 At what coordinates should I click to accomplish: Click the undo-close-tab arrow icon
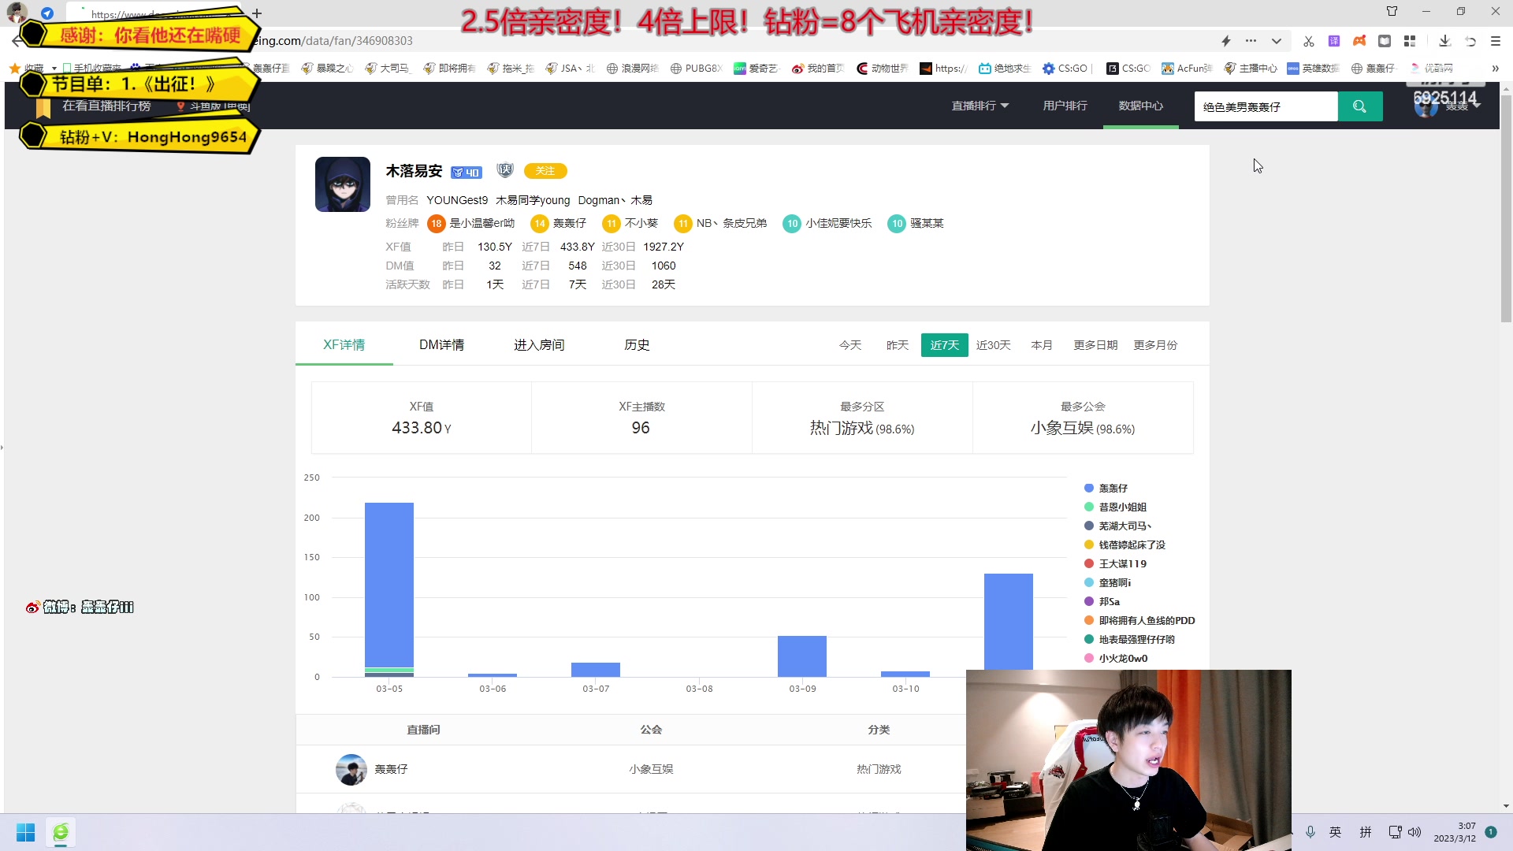click(x=1470, y=41)
